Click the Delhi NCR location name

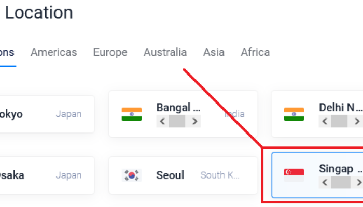(x=340, y=108)
